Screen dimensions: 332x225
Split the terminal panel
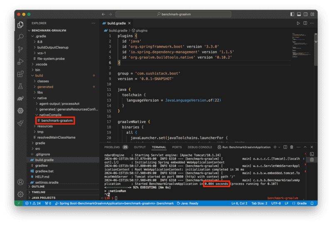[x=285, y=147]
